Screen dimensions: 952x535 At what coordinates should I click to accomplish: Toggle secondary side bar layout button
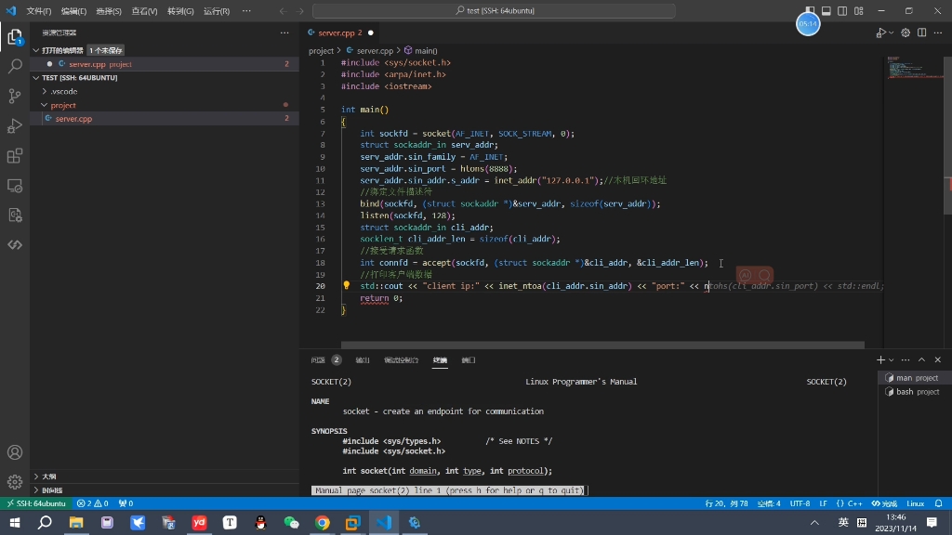point(842,11)
